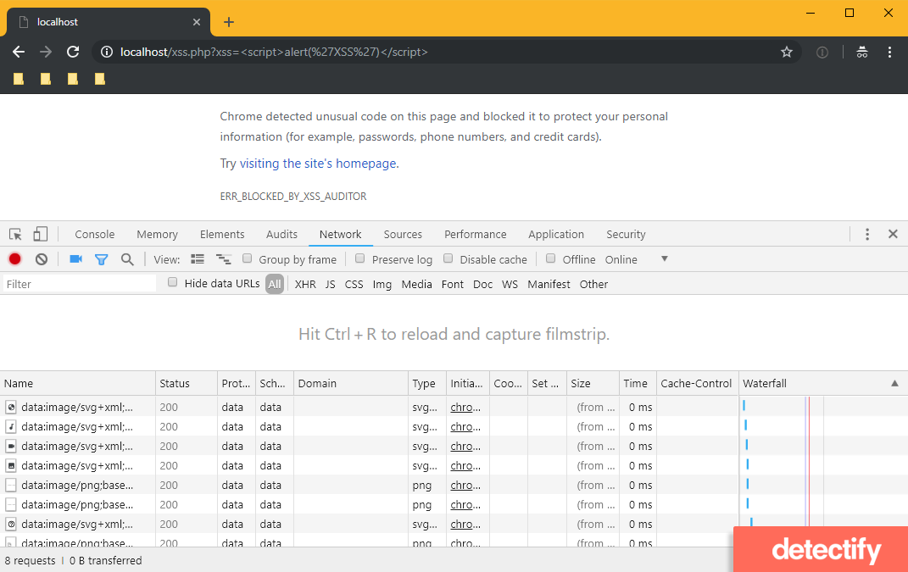Open the incognito profile icon

[x=862, y=52]
